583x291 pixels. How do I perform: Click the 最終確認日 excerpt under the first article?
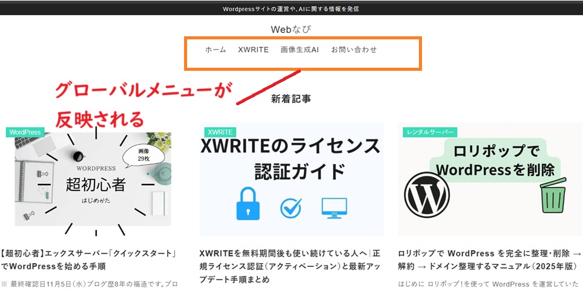click(91, 284)
